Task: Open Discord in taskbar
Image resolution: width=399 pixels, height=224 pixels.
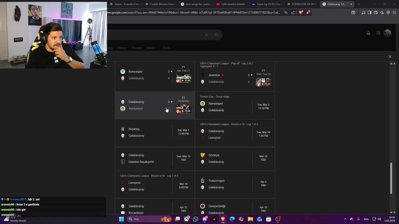Action: [x=205, y=219]
